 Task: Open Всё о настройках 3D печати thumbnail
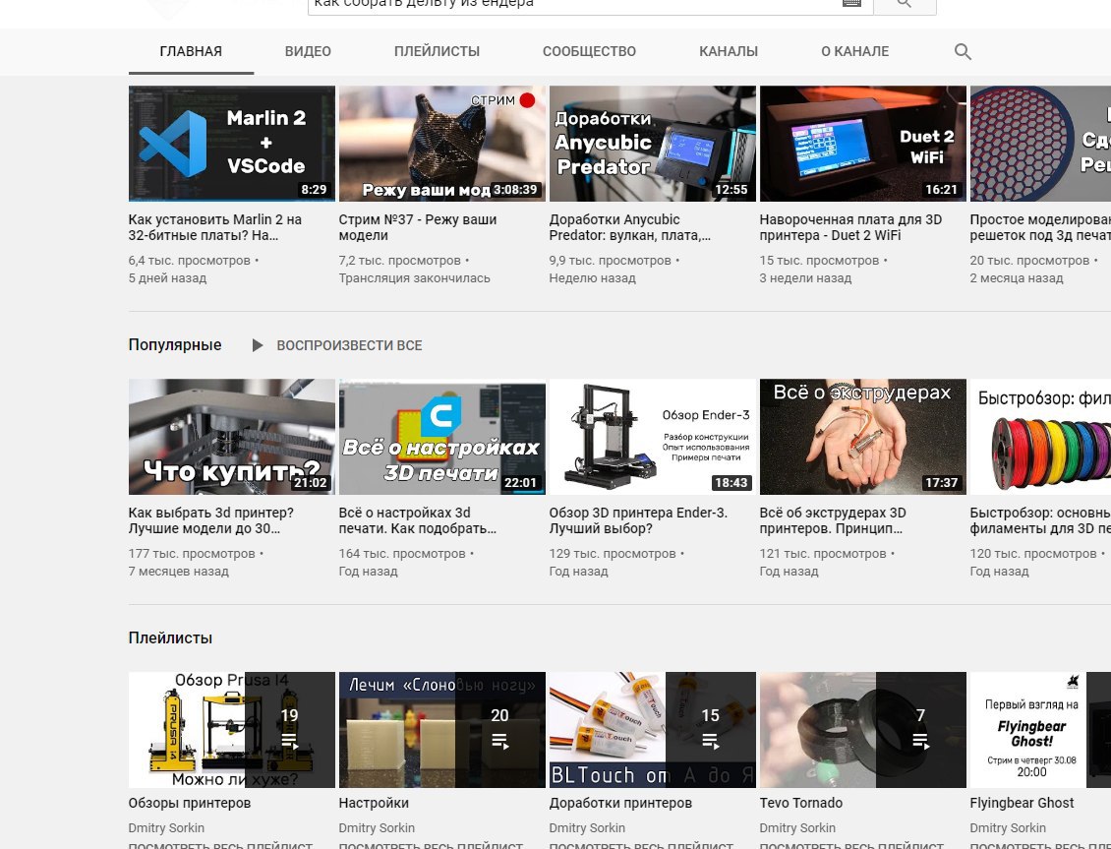click(442, 437)
